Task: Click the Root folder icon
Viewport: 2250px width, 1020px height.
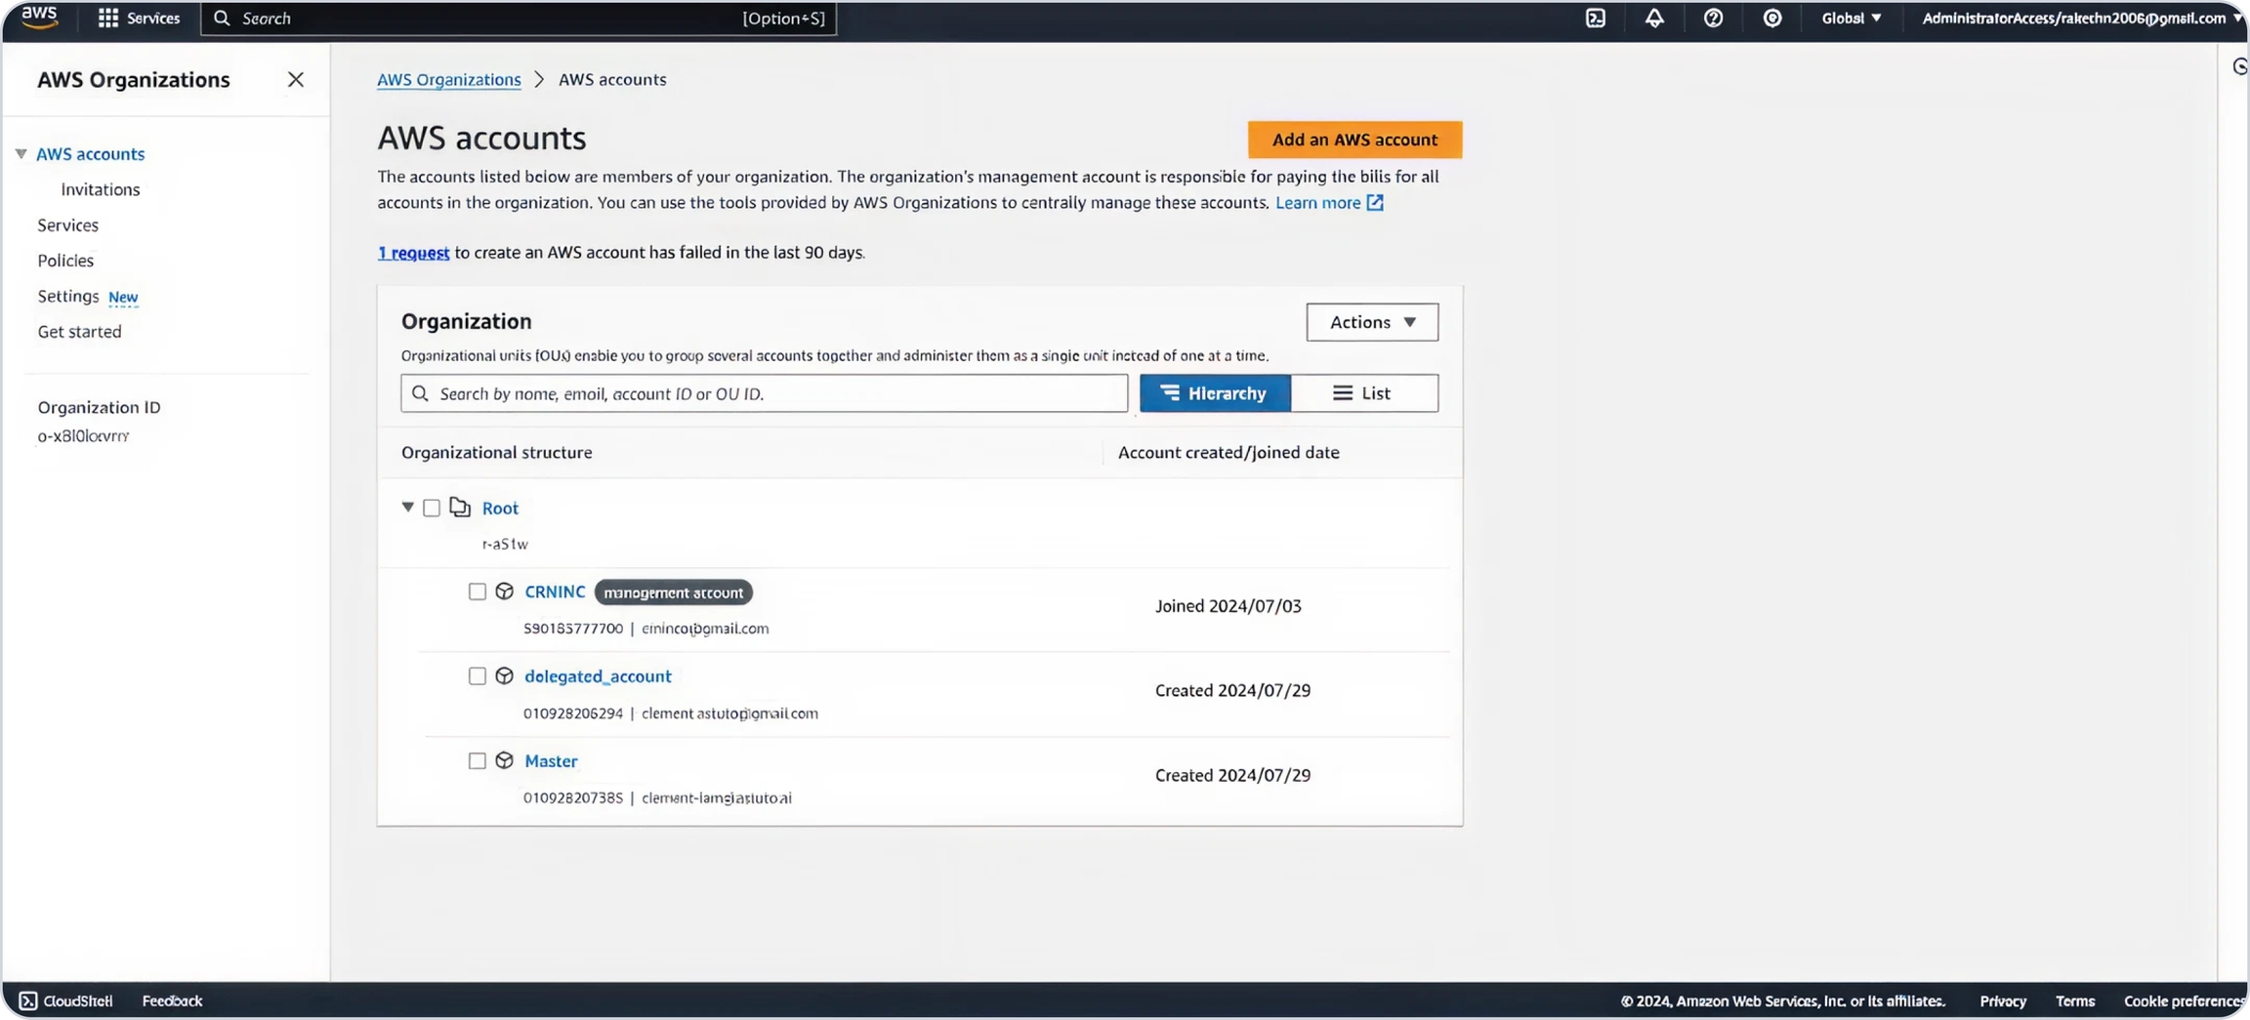Action: coord(460,508)
